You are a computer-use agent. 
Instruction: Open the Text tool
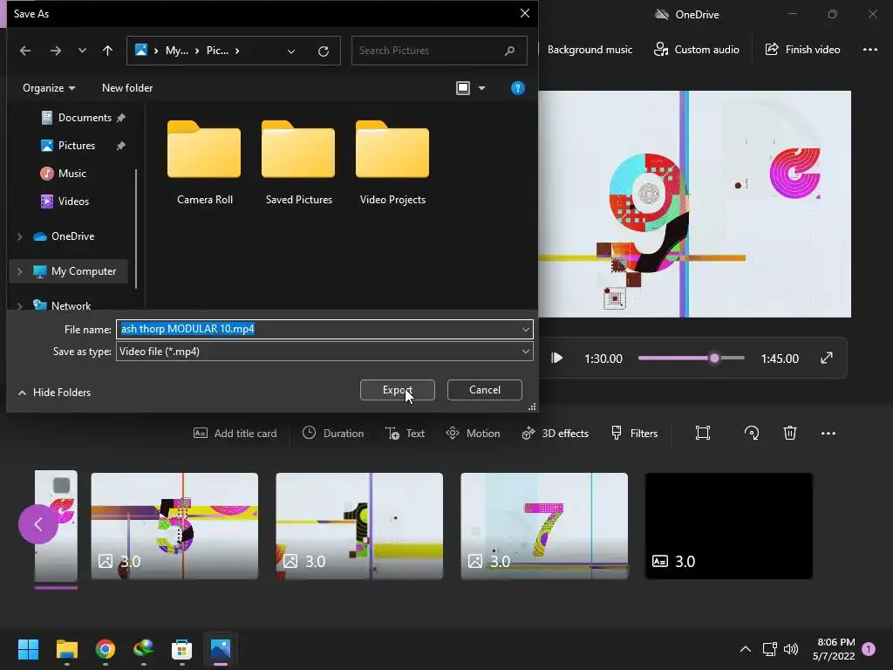(406, 433)
